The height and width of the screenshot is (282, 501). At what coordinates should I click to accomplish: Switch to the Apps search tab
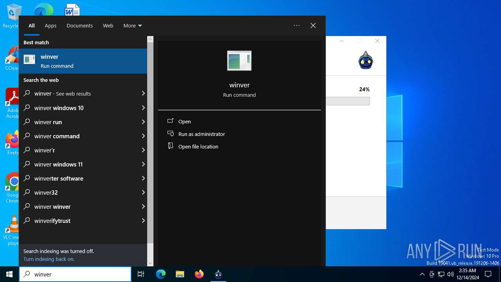click(x=50, y=25)
